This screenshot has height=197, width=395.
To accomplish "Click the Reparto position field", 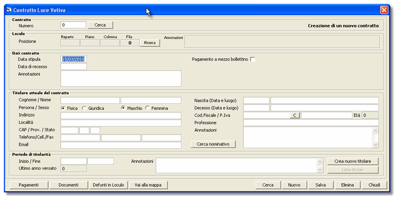I will 70,43.
